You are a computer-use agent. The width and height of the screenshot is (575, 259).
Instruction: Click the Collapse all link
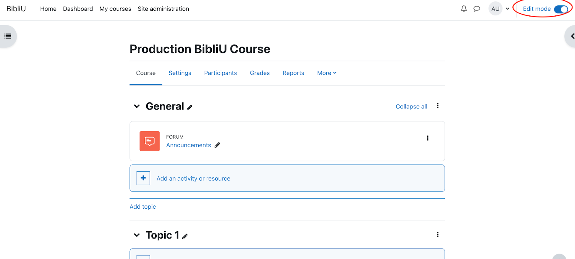click(411, 107)
